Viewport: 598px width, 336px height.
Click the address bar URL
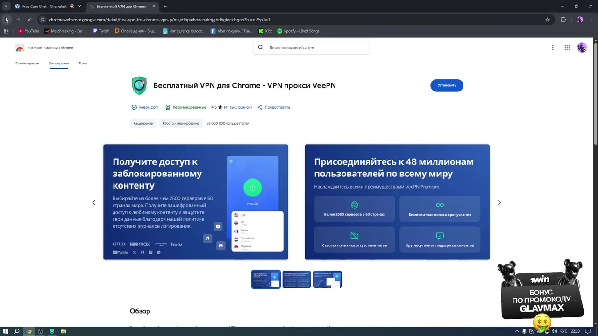(159, 20)
